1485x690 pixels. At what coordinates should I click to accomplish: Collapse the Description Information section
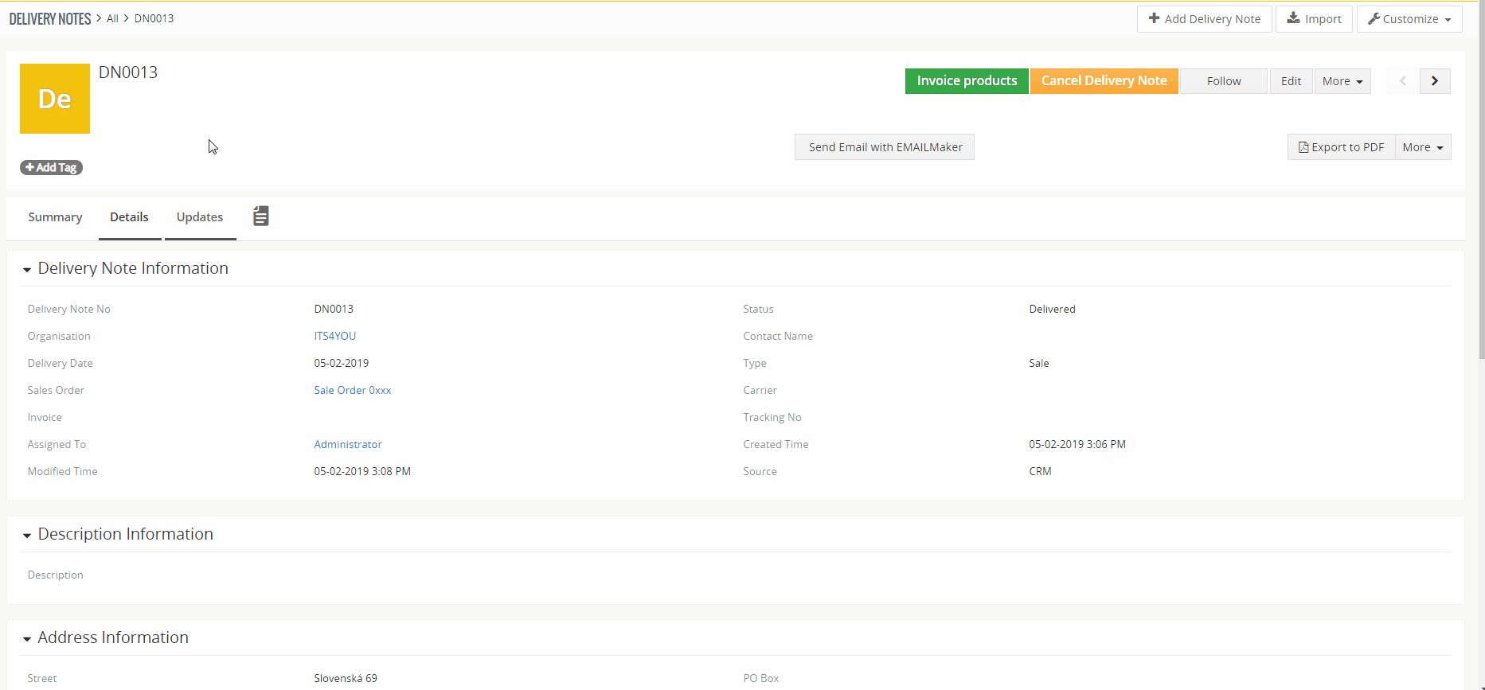pos(27,536)
